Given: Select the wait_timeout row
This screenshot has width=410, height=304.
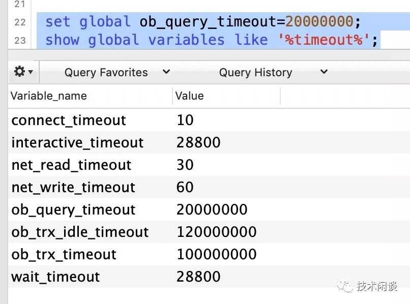Looking at the screenshot, I should click(x=55, y=277).
